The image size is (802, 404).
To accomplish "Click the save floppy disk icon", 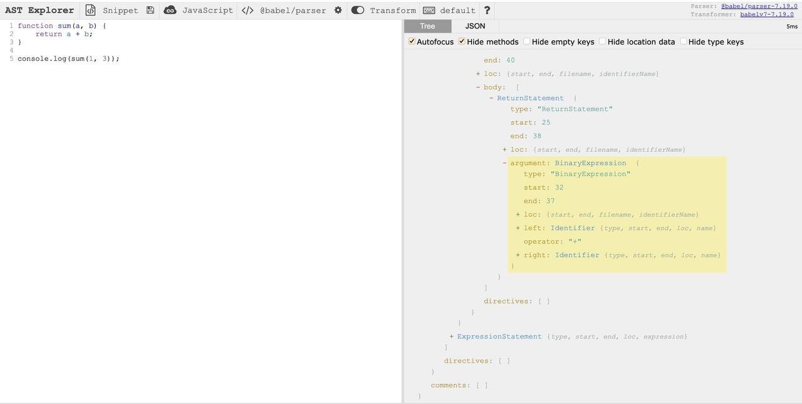I will (150, 10).
